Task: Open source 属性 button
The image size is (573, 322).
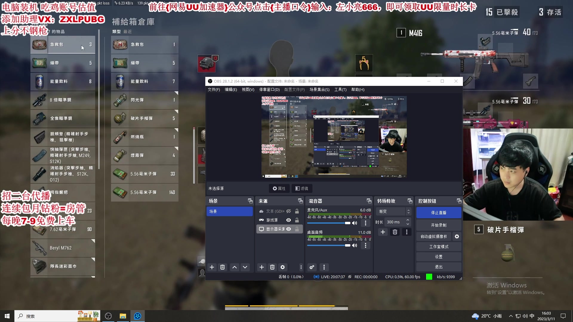Action: (279, 188)
